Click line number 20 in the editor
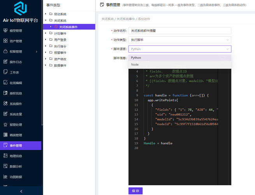 [136, 148]
